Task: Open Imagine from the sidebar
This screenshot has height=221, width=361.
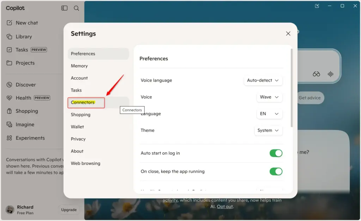Action: (25, 124)
